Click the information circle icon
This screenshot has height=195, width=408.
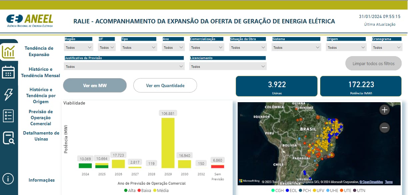[x=8, y=179]
